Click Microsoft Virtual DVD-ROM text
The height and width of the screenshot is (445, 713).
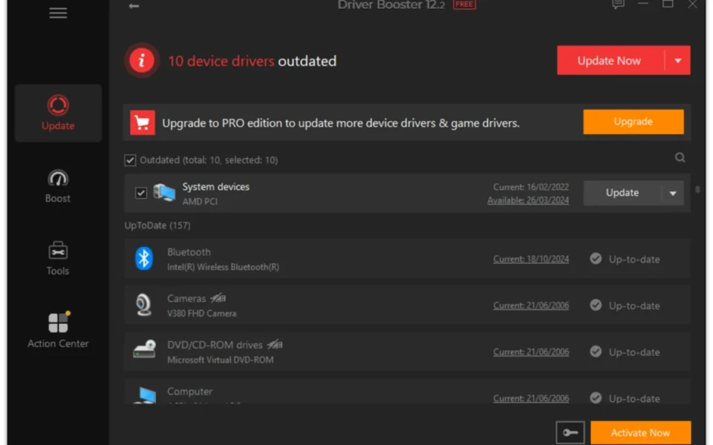click(220, 360)
